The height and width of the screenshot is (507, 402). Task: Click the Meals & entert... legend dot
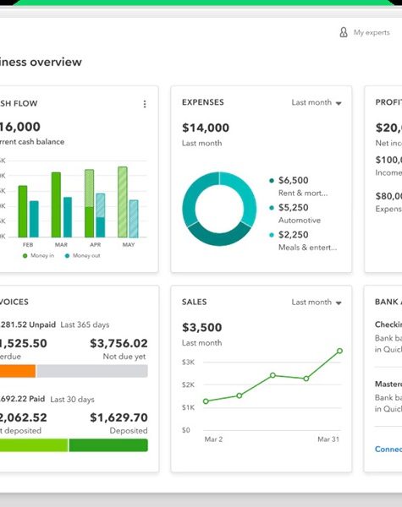(x=272, y=235)
